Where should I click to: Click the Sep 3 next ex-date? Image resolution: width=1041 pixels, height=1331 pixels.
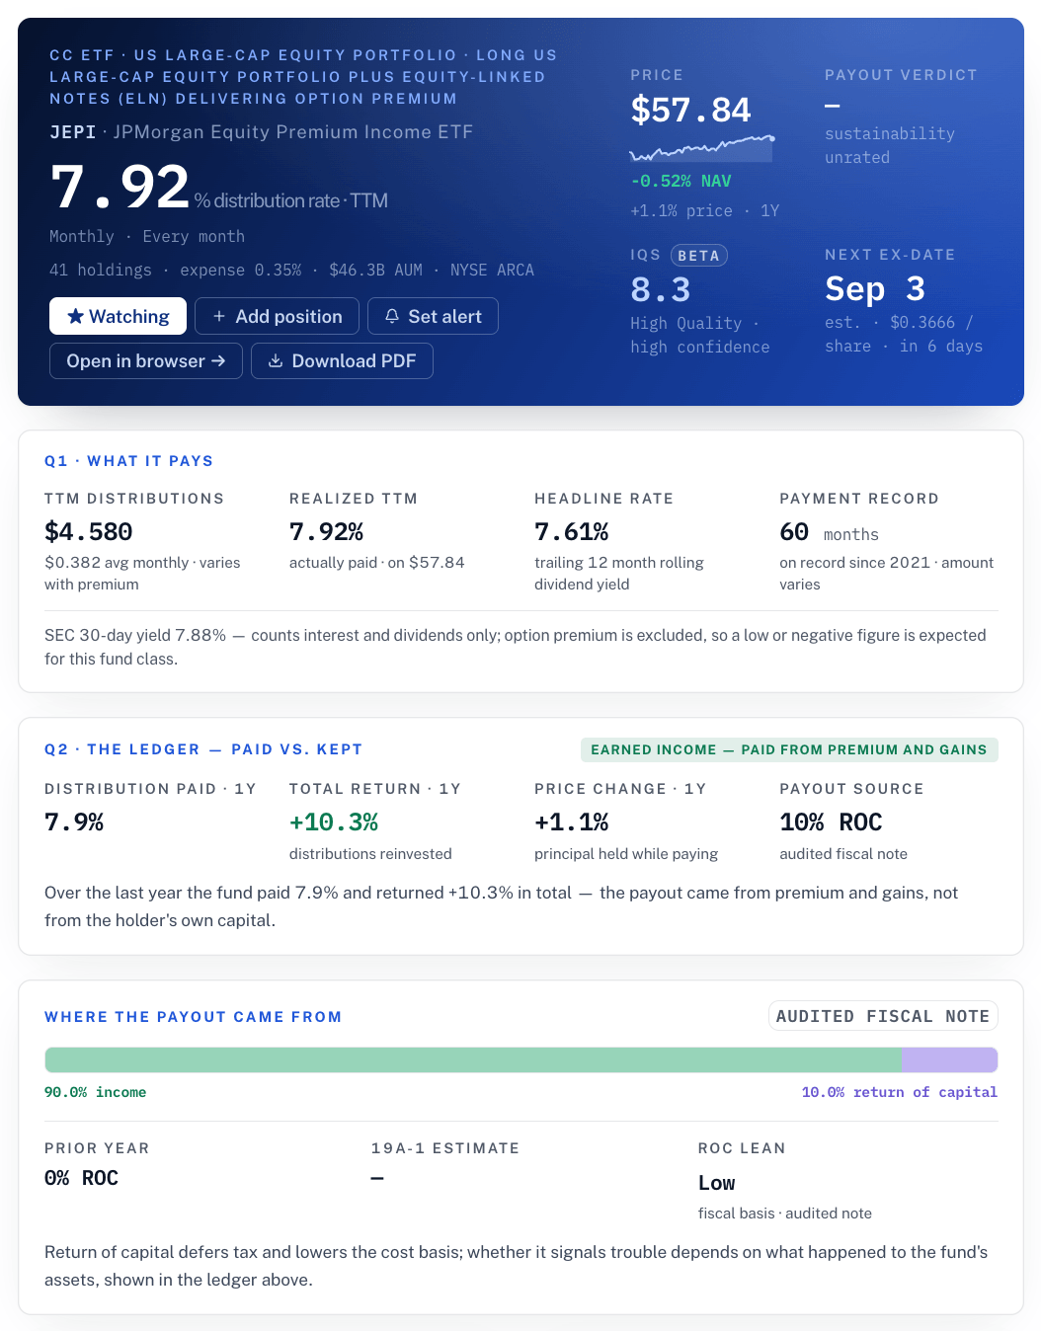(875, 289)
